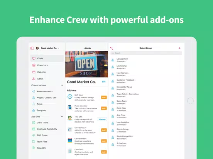
Task: Click the Time Offs sidebar icon
Action: click(34, 147)
